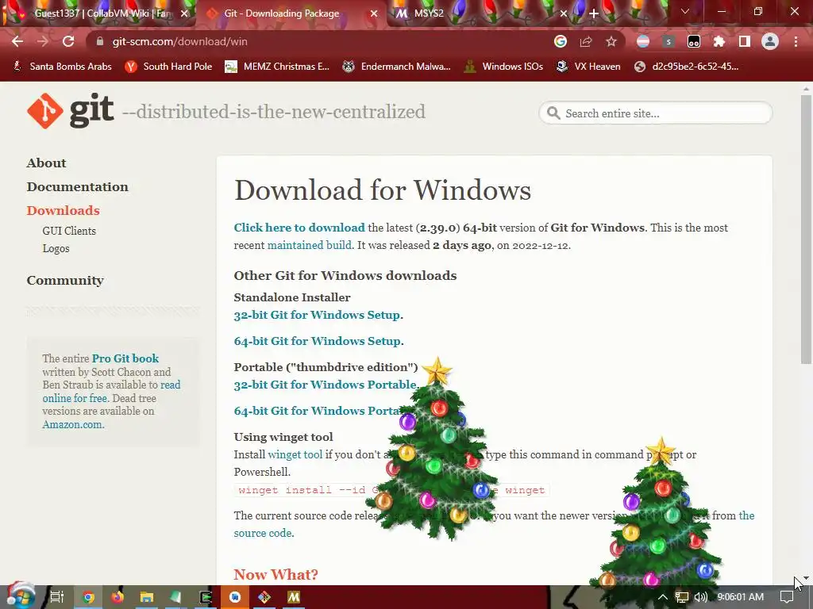
Task: Select the Git - Downloading Package tab
Action: [282, 13]
